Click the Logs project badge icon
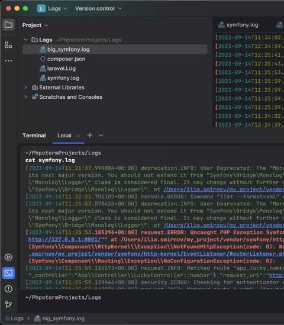 click(41, 8)
